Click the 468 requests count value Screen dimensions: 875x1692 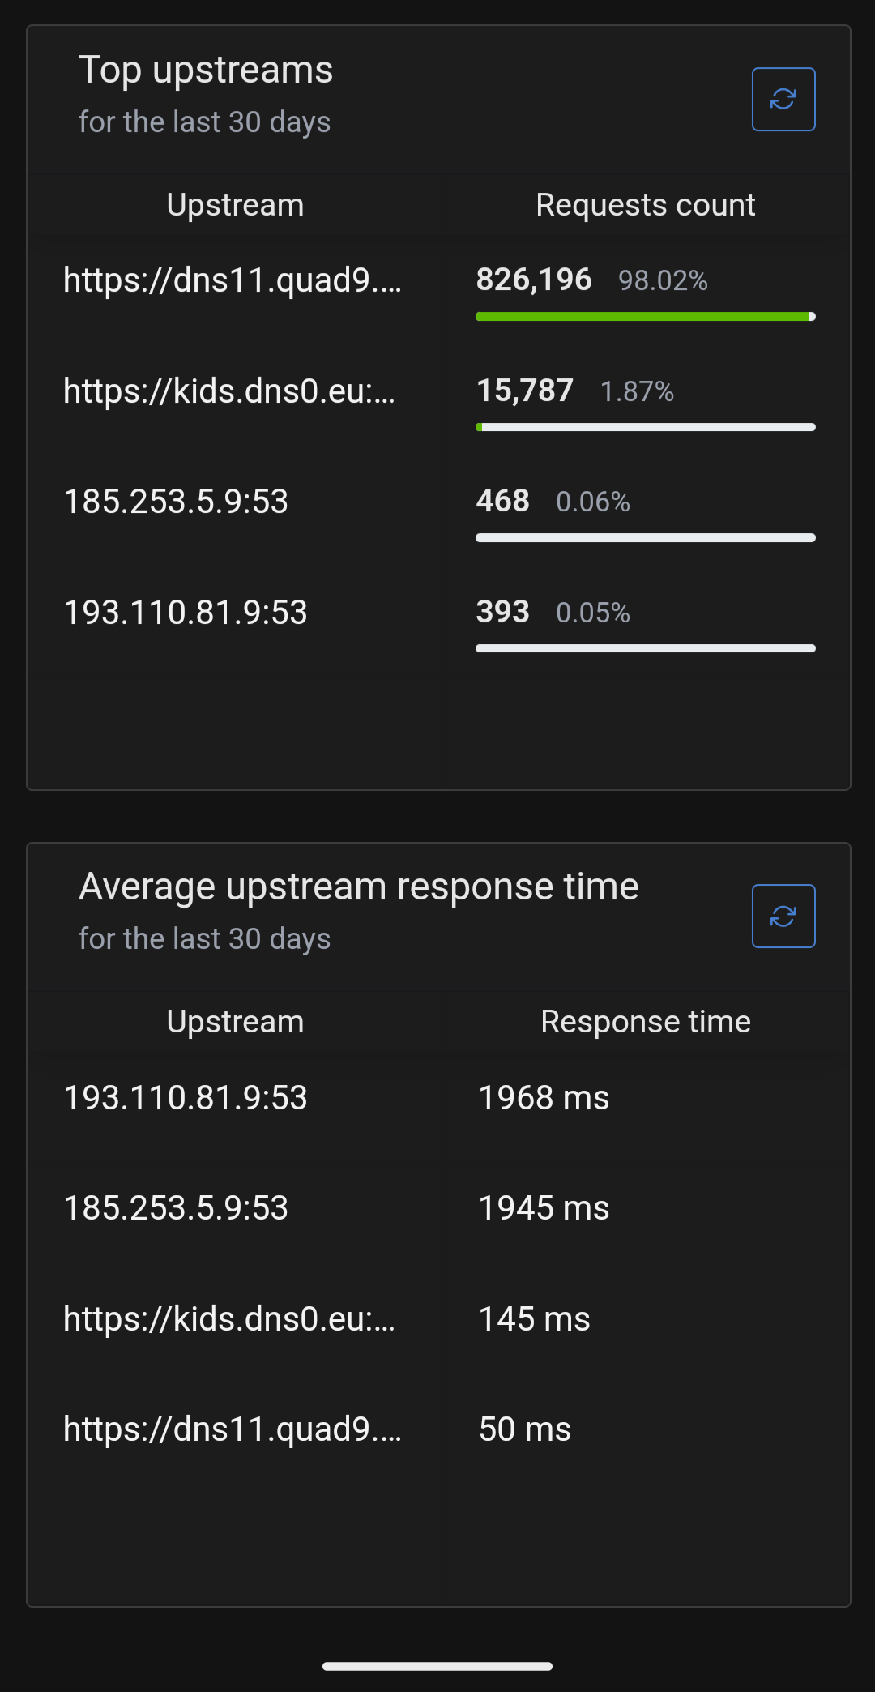pos(503,501)
